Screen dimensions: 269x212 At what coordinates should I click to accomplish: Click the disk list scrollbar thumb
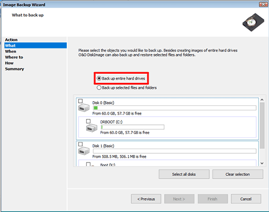(262, 125)
